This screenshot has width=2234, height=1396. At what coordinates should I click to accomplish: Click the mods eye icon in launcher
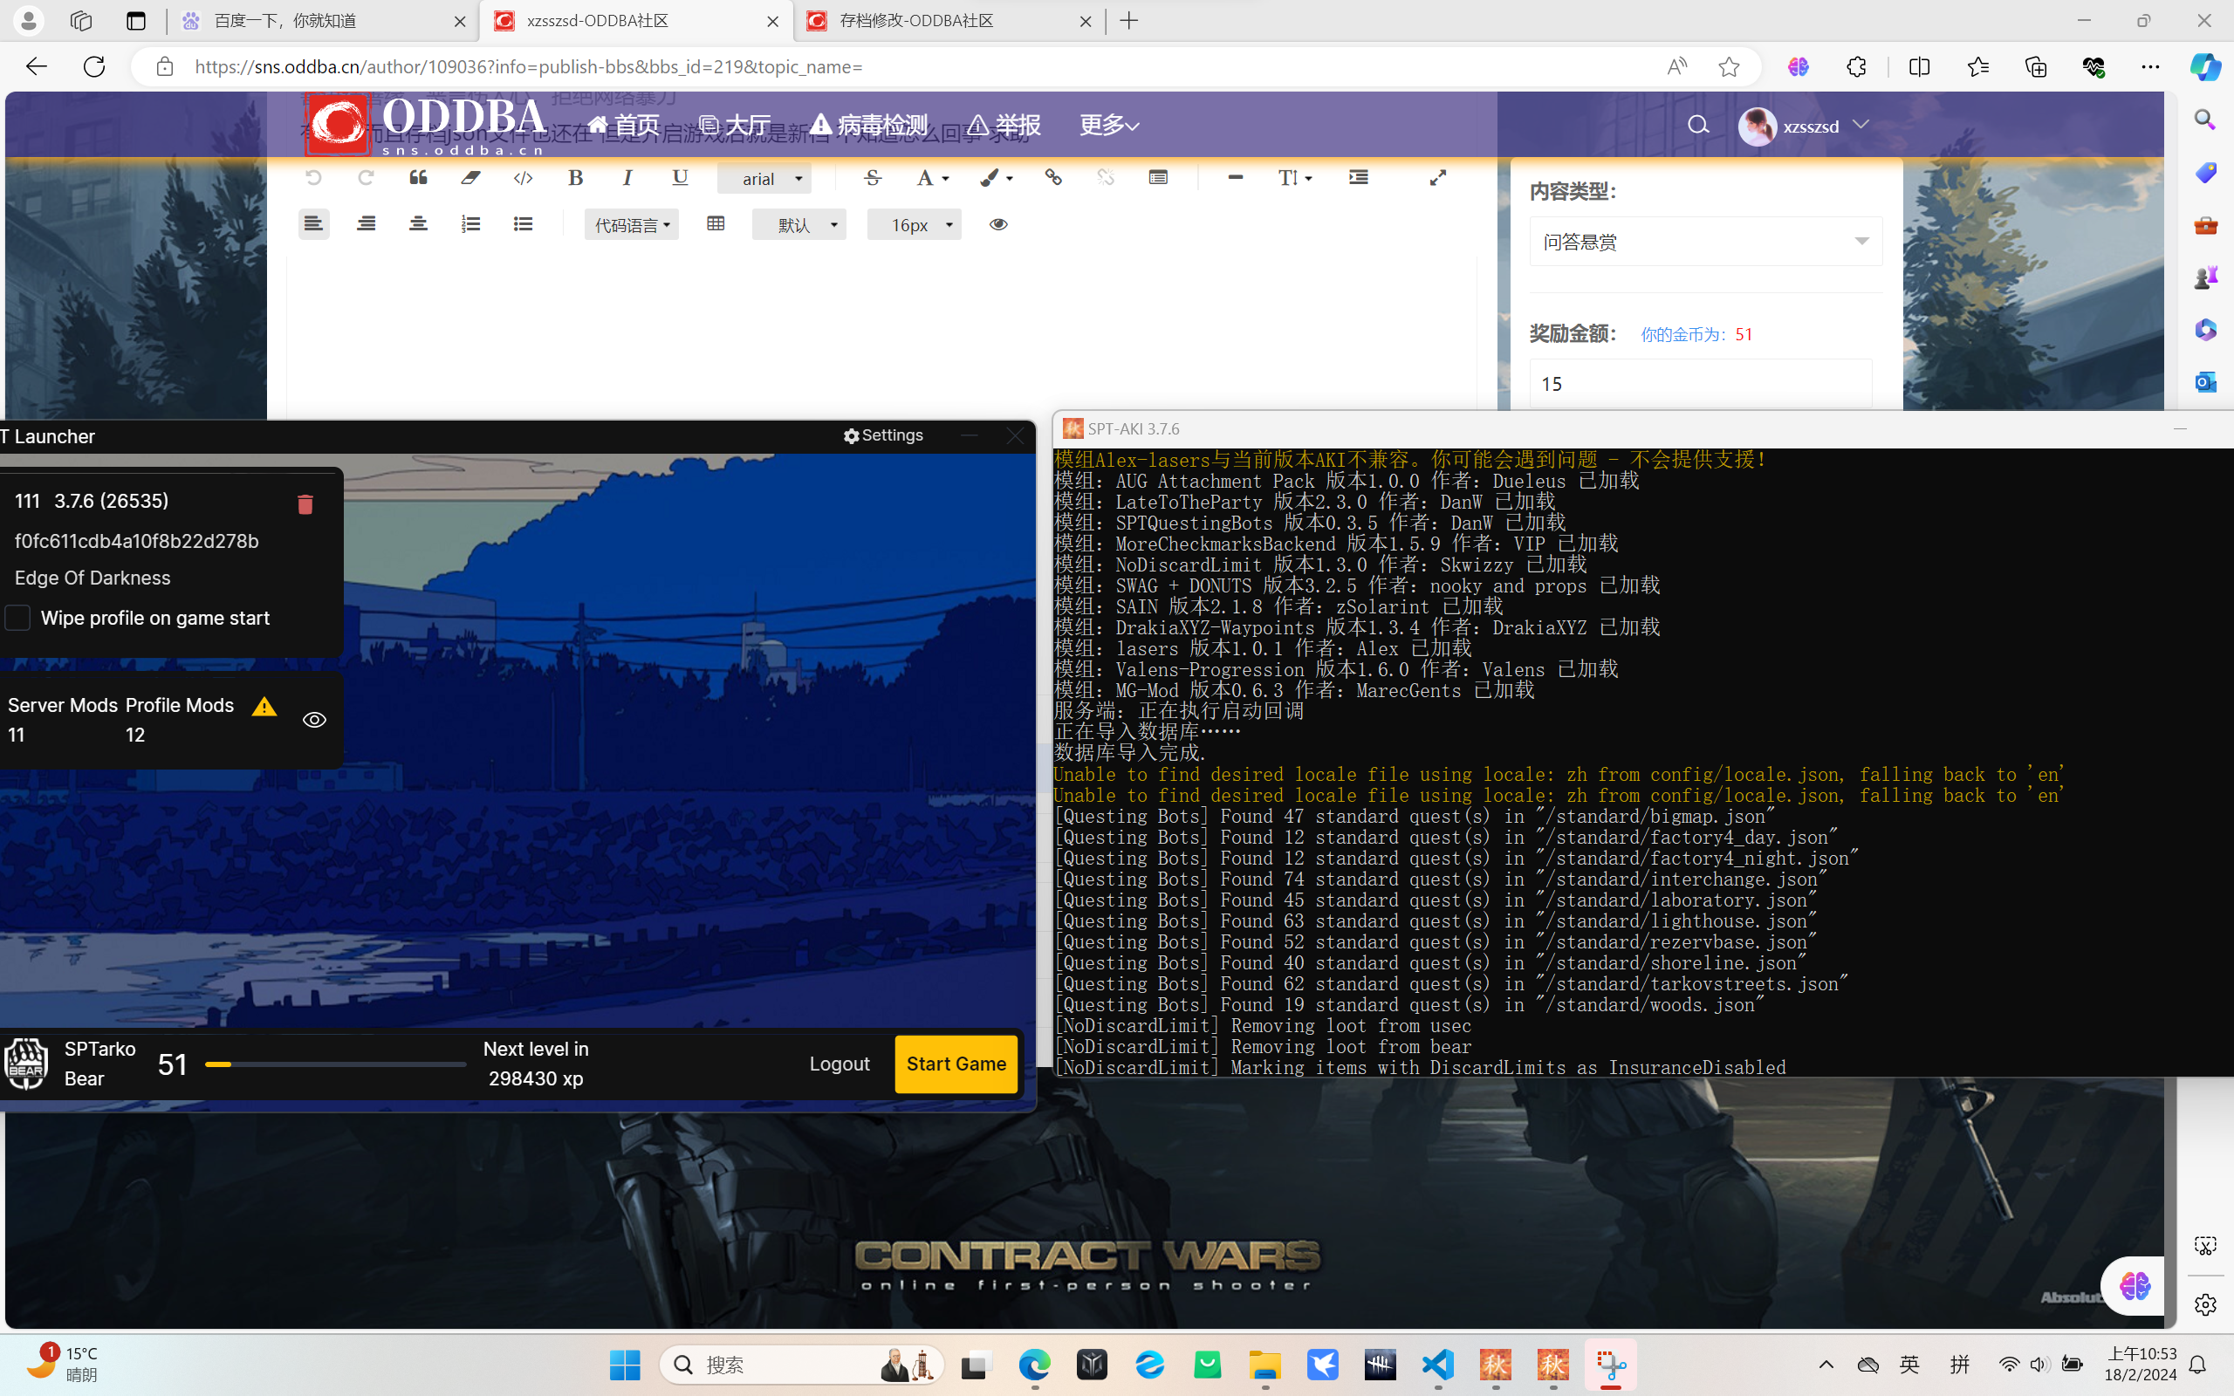click(x=315, y=719)
